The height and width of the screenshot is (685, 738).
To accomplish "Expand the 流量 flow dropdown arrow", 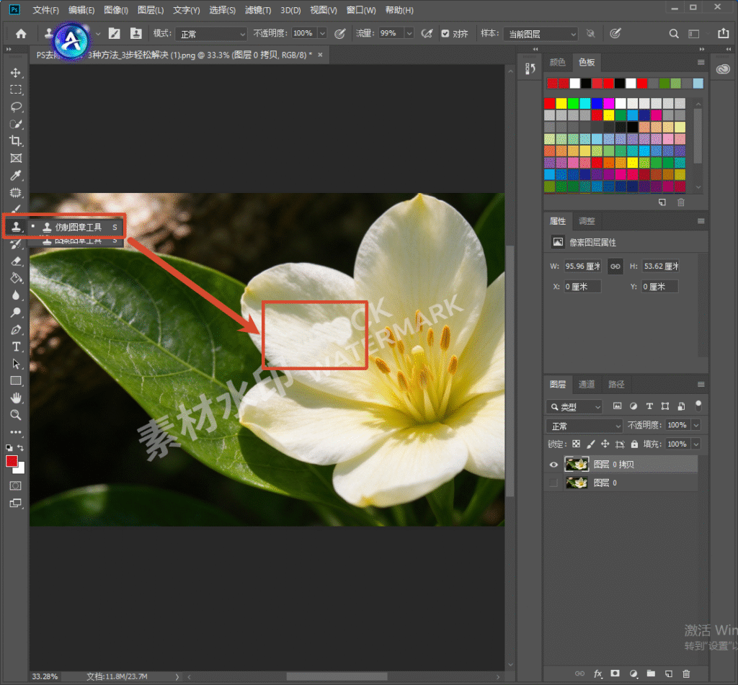I will [409, 33].
